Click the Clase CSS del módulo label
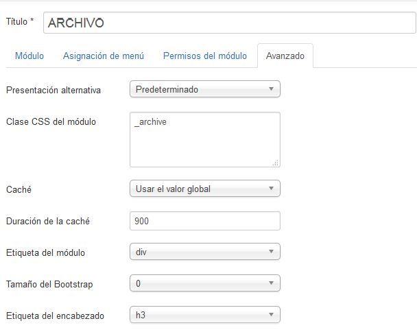417x332 pixels. pos(51,121)
